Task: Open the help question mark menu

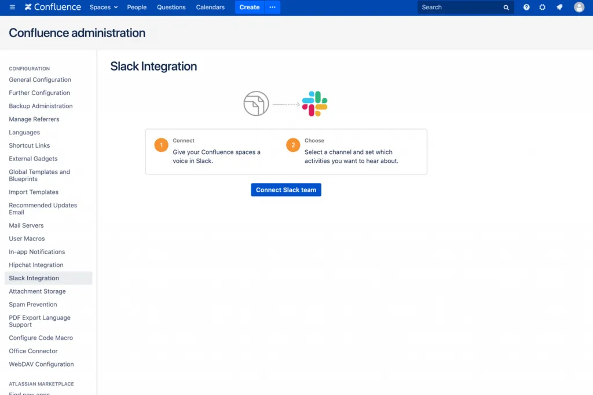Action: click(x=526, y=7)
